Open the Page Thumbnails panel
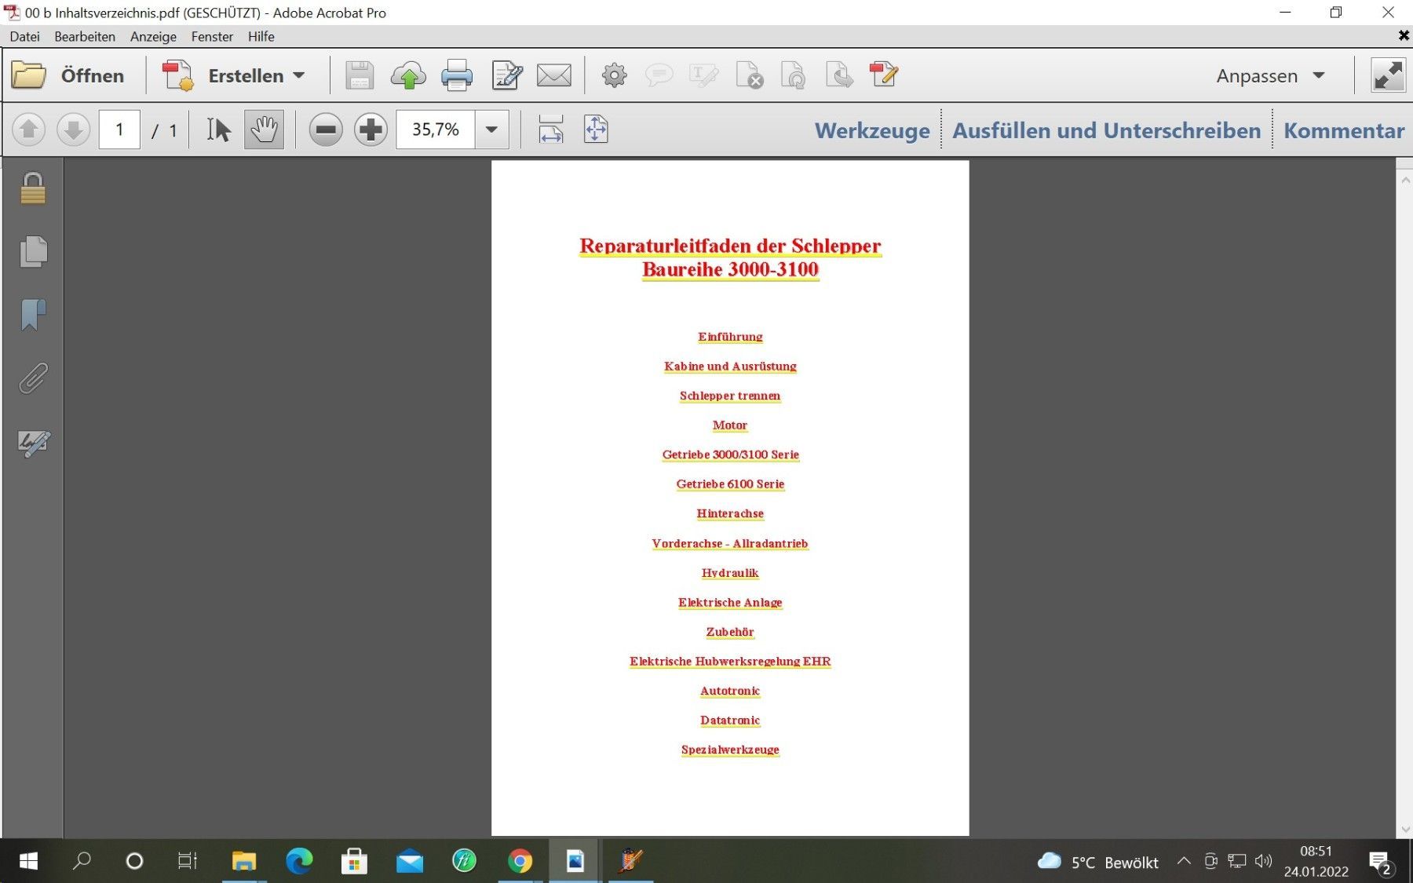This screenshot has height=883, width=1413. coord(33,252)
